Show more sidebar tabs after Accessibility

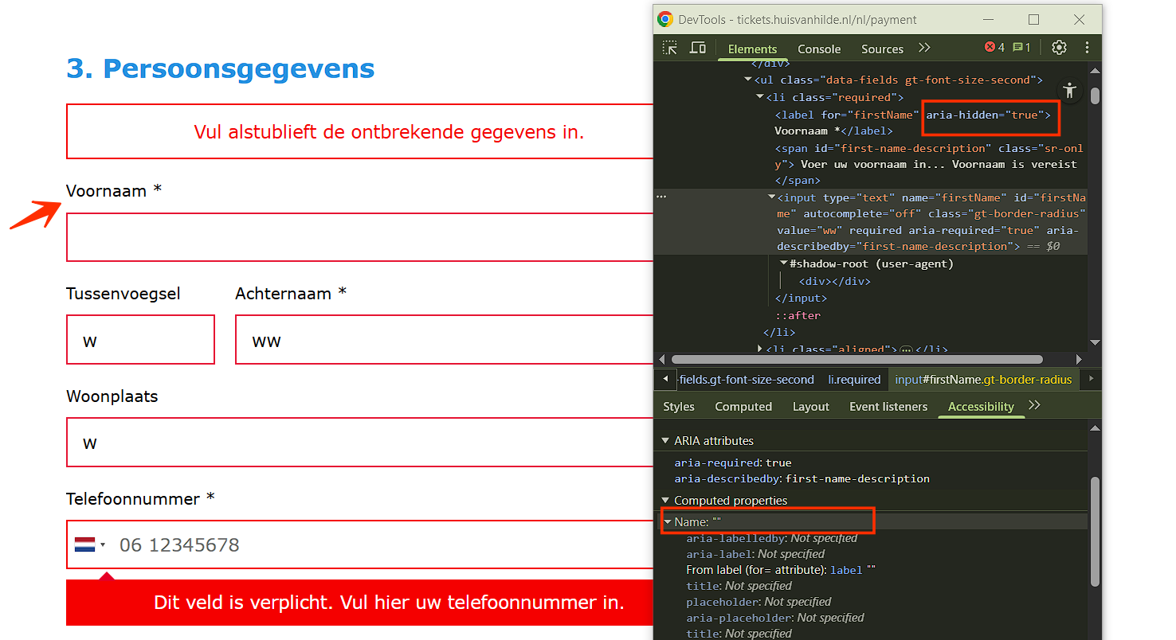[x=1034, y=405]
